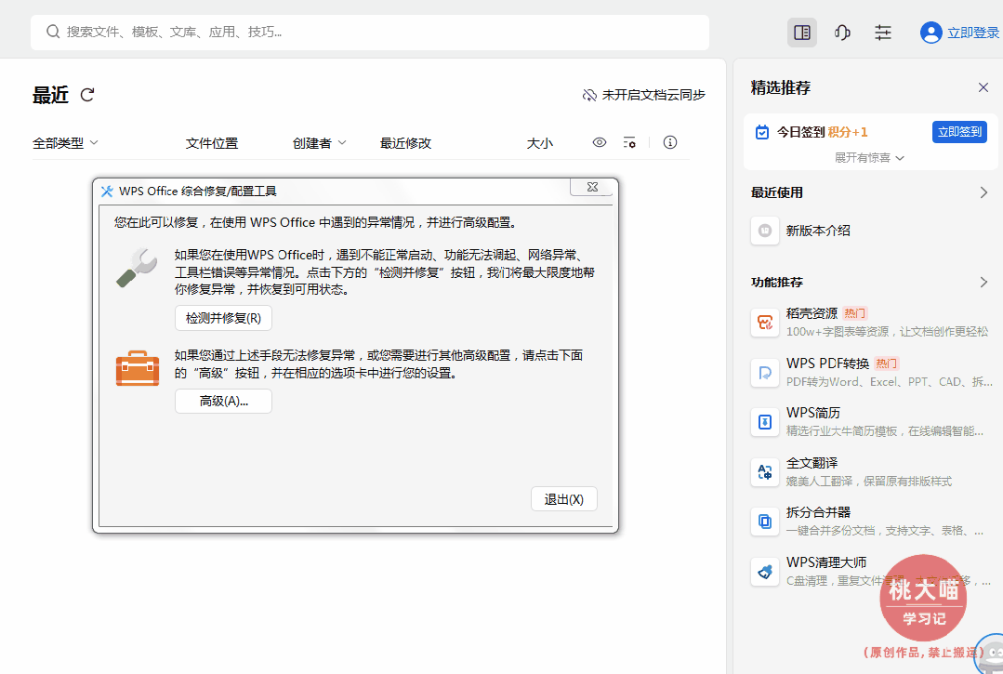Click 未开启文档云同步 text
This screenshot has width=1003, height=674.
pos(653,95)
